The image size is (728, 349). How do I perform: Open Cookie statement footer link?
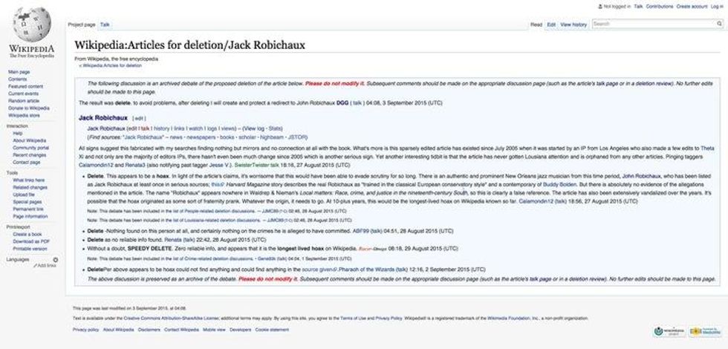[272, 330]
